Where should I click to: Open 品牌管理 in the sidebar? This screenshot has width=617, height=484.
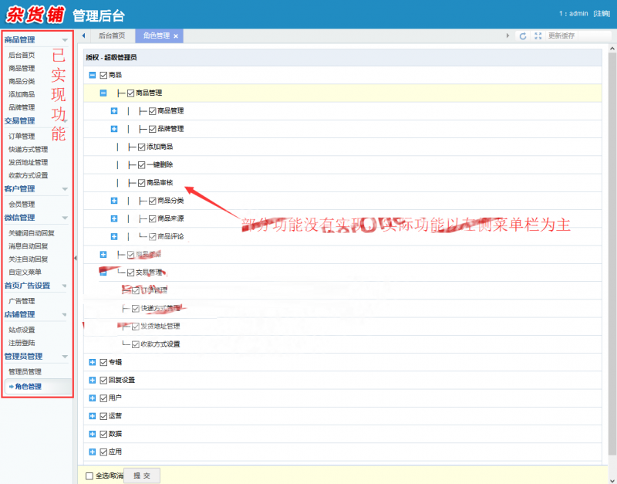[x=22, y=107]
